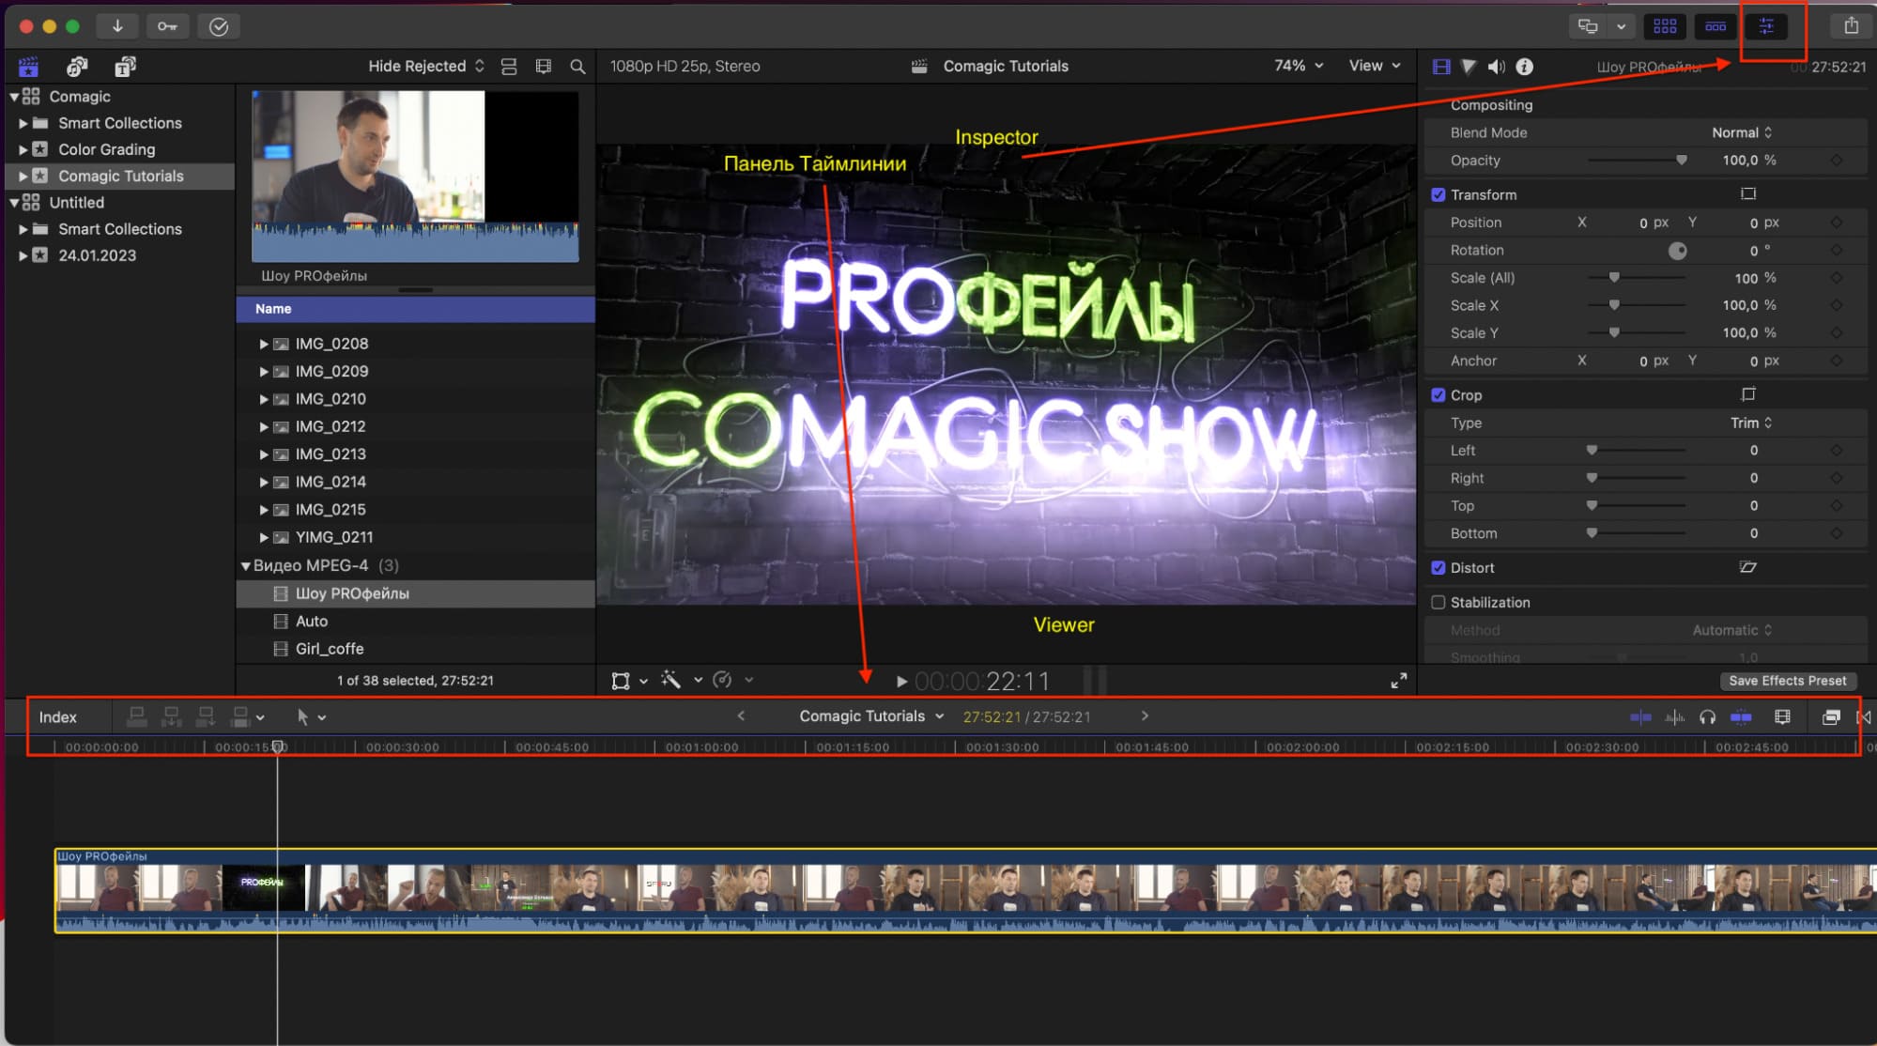
Task: Click the Import Media arrow icon
Action: coord(117,26)
